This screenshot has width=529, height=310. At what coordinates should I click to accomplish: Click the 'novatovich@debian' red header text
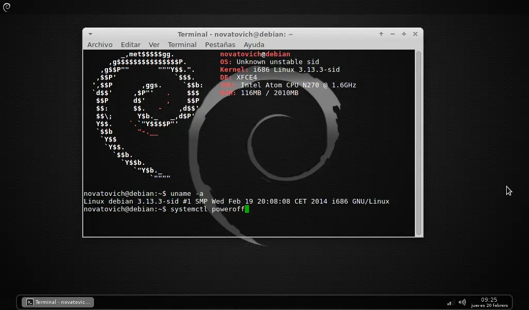(255, 54)
